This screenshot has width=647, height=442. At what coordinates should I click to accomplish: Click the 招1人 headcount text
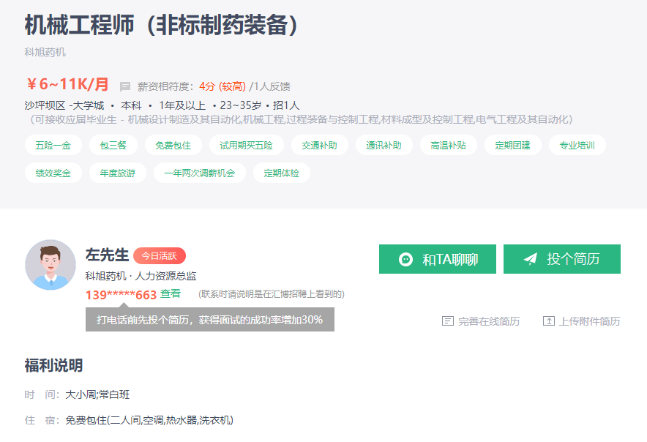tap(286, 105)
